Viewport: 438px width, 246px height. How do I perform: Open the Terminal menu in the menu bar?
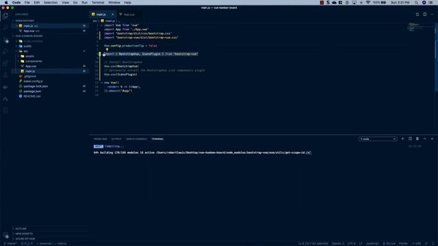98,3
